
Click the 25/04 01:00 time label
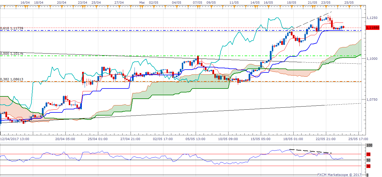click(x=97, y=139)
